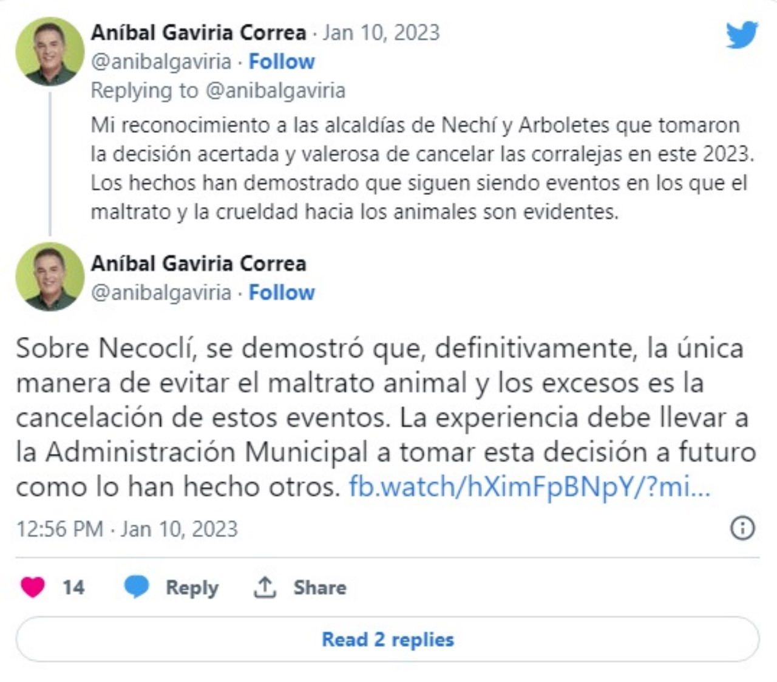Screen dimensions: 777x682
Task: Click the Reply text label
Action: click(x=192, y=587)
